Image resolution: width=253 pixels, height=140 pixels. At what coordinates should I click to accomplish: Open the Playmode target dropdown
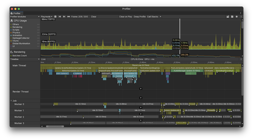tap(47, 17)
